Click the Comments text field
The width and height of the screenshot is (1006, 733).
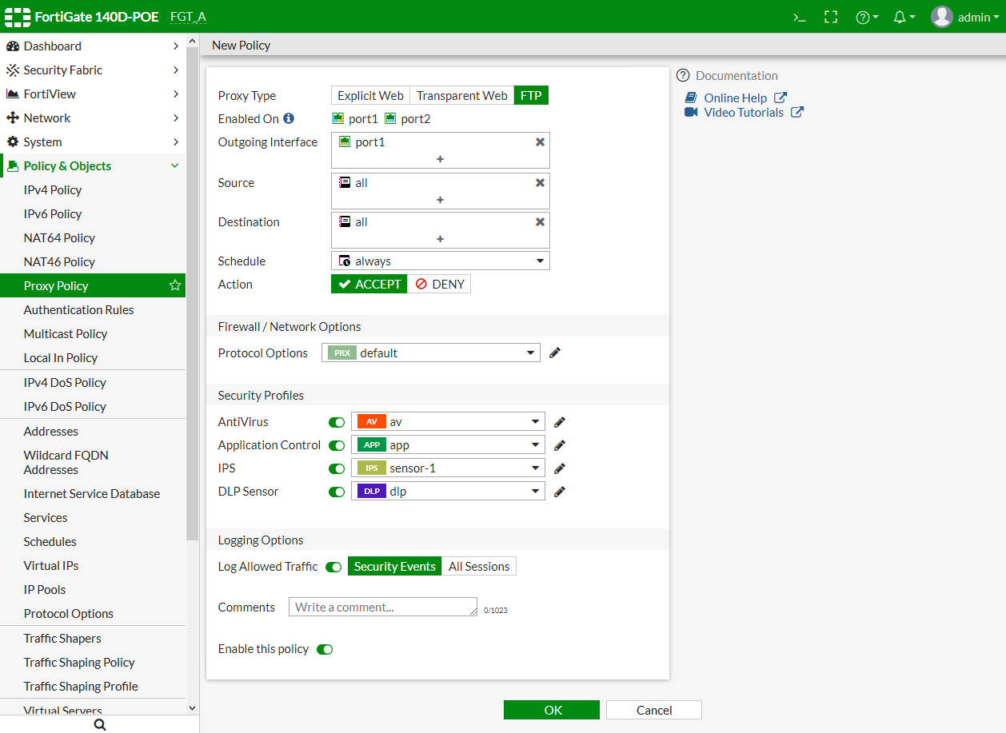pyautogui.click(x=382, y=607)
